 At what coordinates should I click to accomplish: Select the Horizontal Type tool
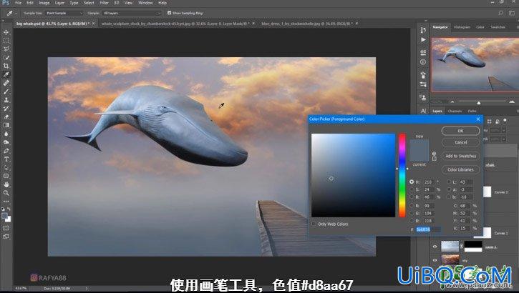pyautogui.click(x=6, y=159)
